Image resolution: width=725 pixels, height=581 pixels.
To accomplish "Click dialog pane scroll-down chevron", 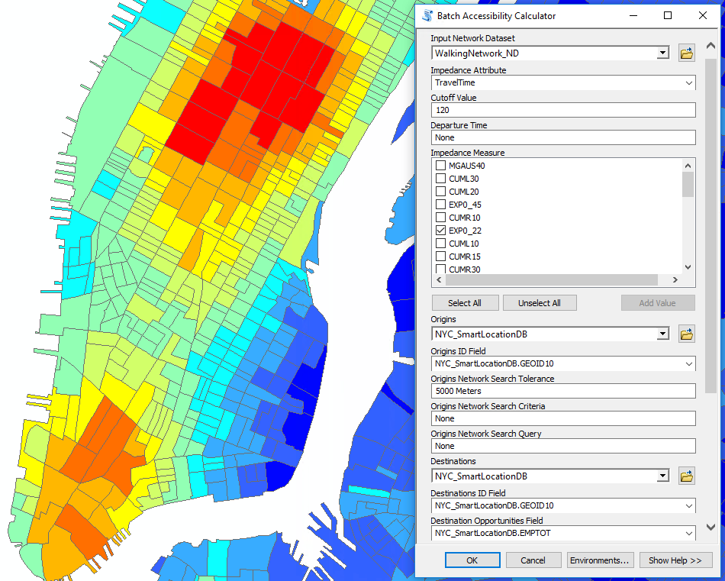I will point(711,528).
